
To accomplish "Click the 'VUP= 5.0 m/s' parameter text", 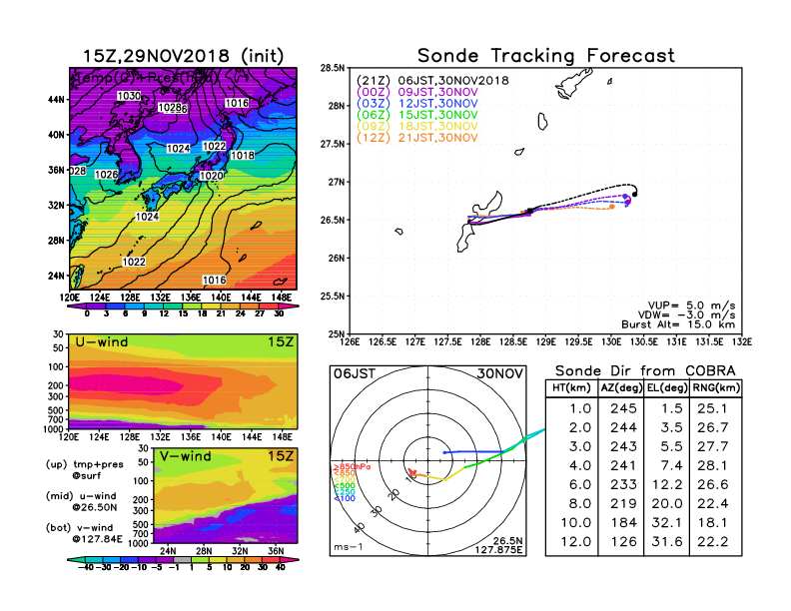I will click(x=691, y=305).
